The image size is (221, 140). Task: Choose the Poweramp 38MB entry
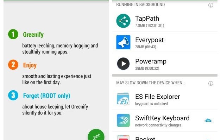point(165,64)
